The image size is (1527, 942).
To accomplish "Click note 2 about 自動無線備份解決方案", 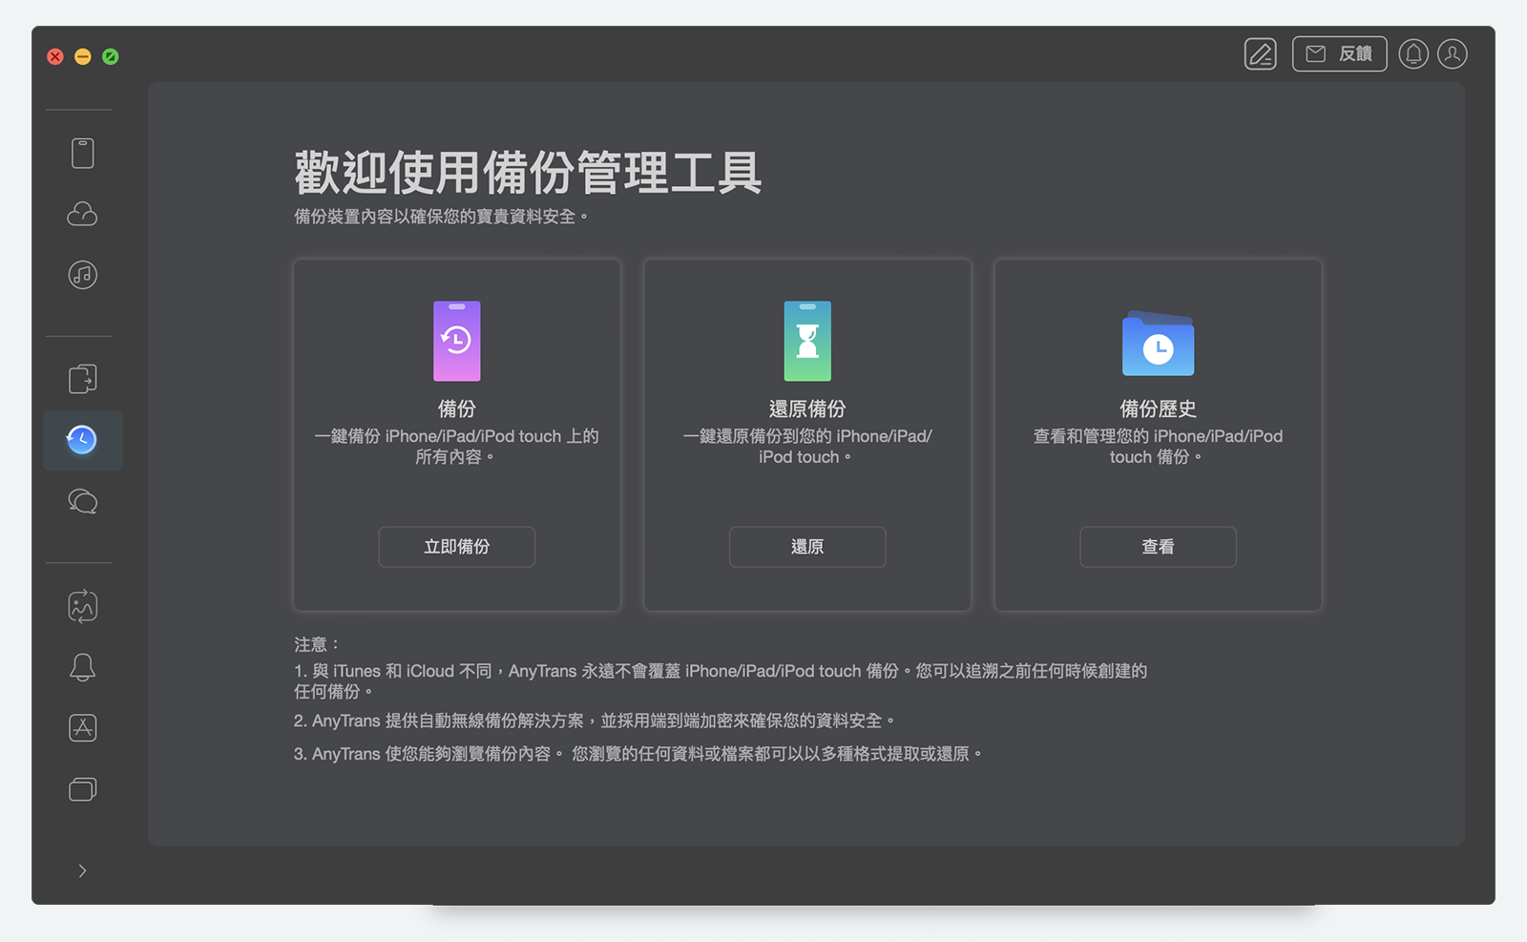I will click(x=595, y=721).
